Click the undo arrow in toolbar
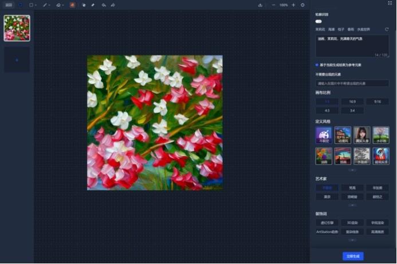This screenshot has height=264, width=397. [x=103, y=5]
